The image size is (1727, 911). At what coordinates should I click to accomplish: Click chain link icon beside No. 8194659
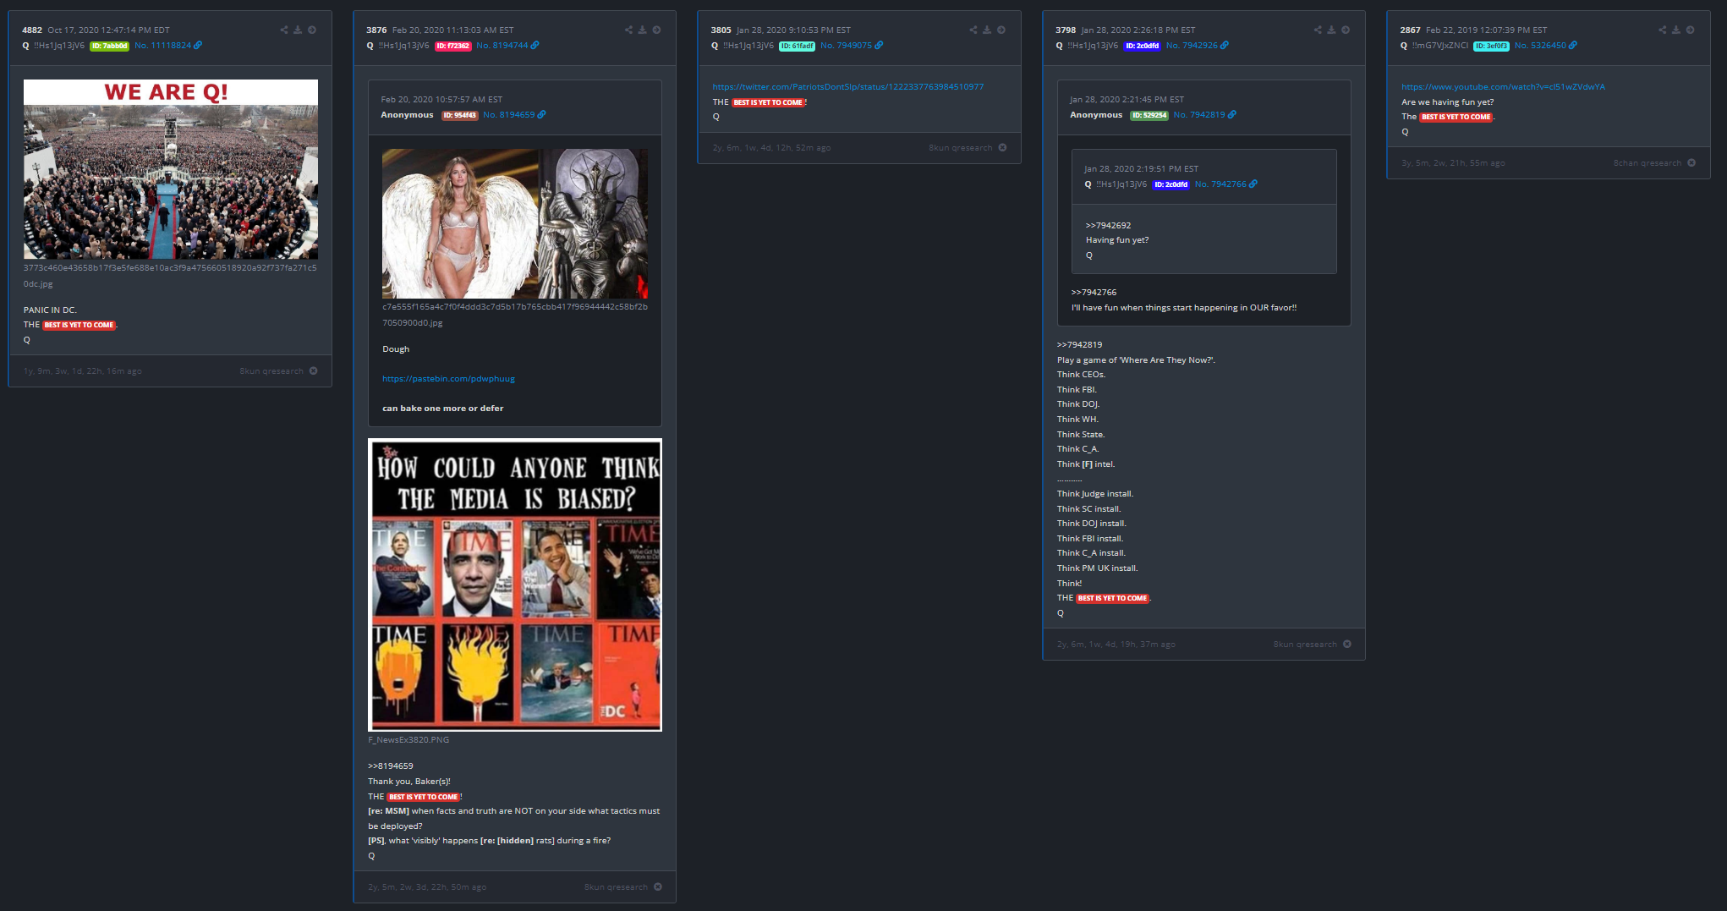pos(541,115)
